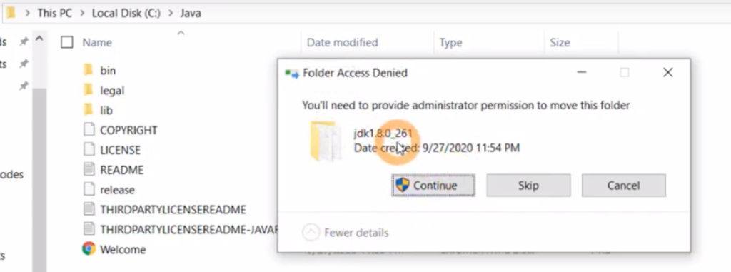Click the jdk1.8.0_261 folder icon in dialog
Image resolution: width=731 pixels, height=272 pixels.
click(325, 141)
